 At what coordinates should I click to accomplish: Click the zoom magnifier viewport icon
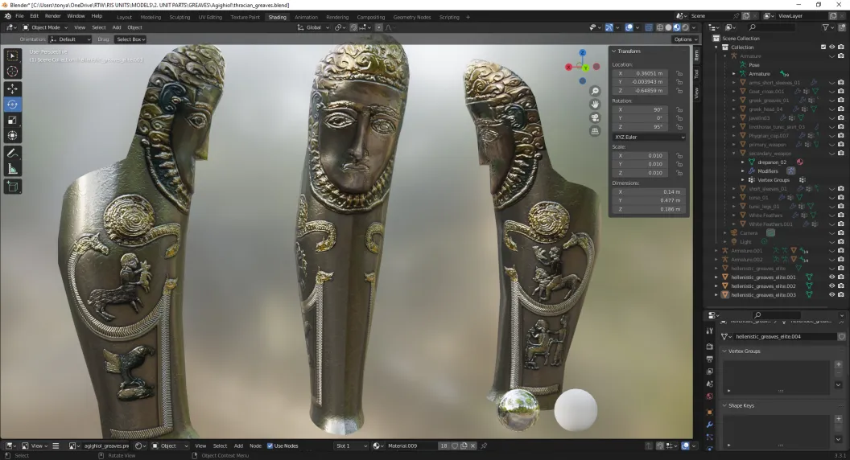pyautogui.click(x=595, y=91)
